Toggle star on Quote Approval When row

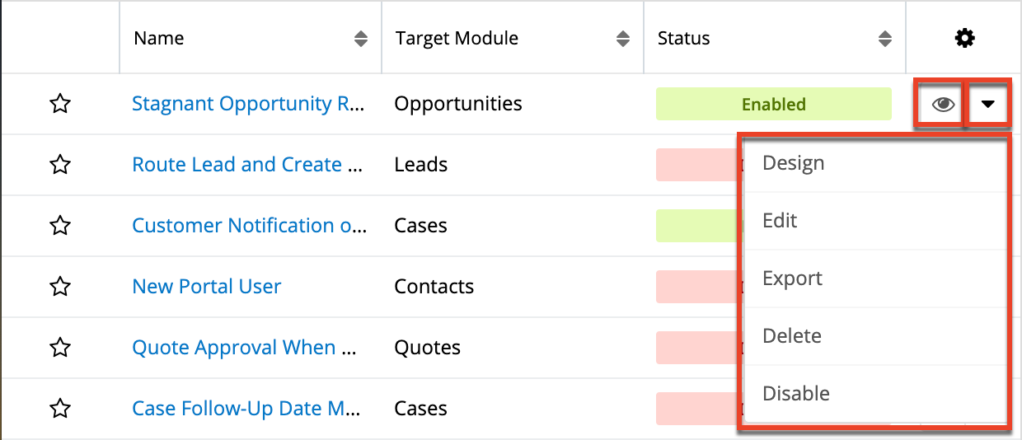pyautogui.click(x=60, y=348)
